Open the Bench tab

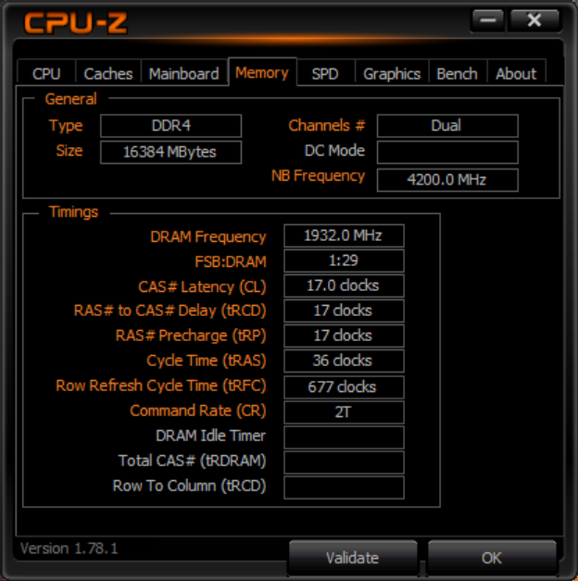tap(458, 73)
